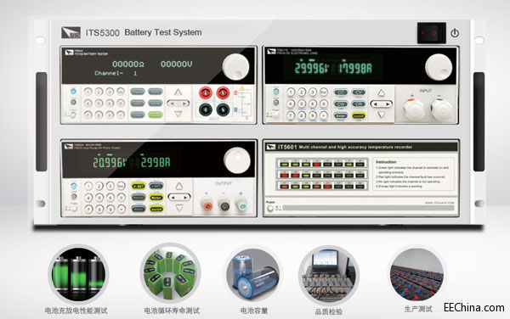The image size is (510, 319).
Task: Tap the Esc key on the power supply keypad
Action: (121, 186)
